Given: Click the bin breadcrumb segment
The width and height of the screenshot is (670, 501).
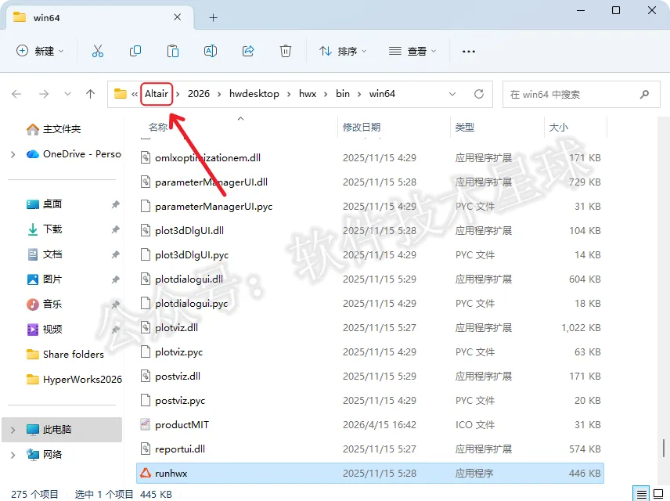Looking at the screenshot, I should [343, 94].
